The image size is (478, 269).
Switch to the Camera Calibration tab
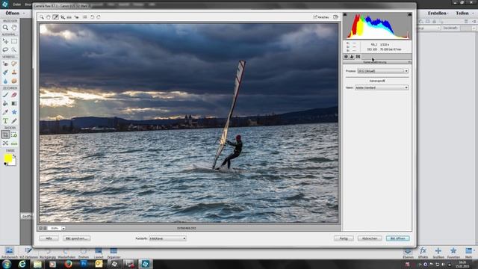tap(358, 57)
